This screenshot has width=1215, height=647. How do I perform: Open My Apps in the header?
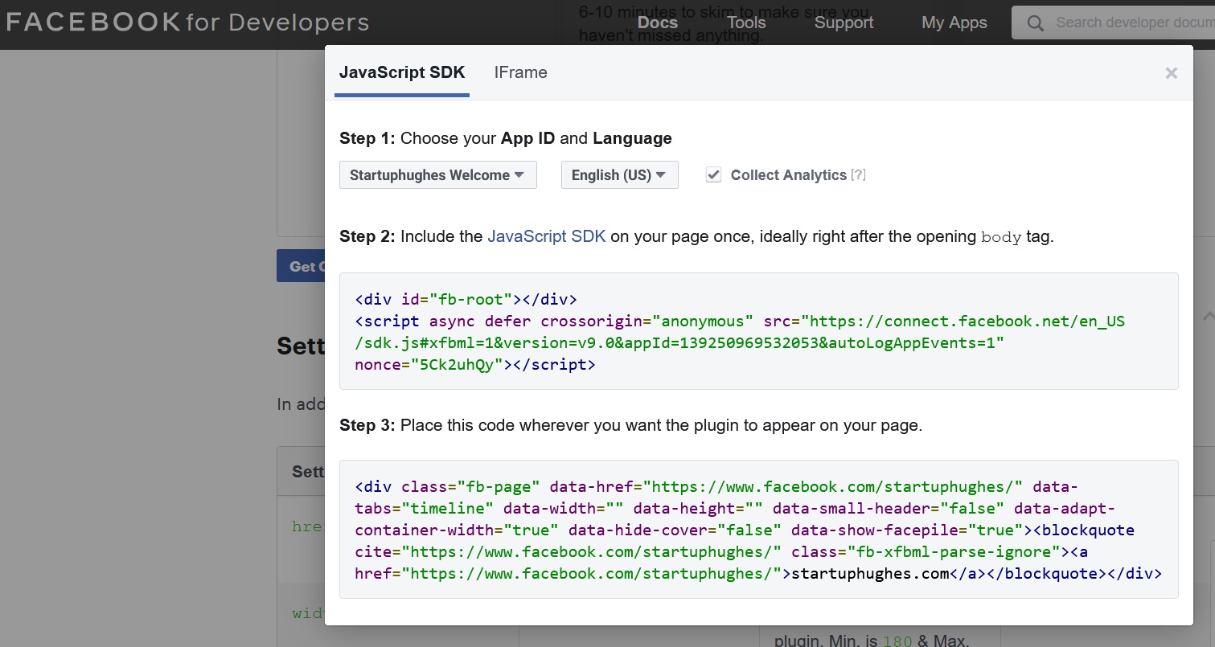point(954,23)
